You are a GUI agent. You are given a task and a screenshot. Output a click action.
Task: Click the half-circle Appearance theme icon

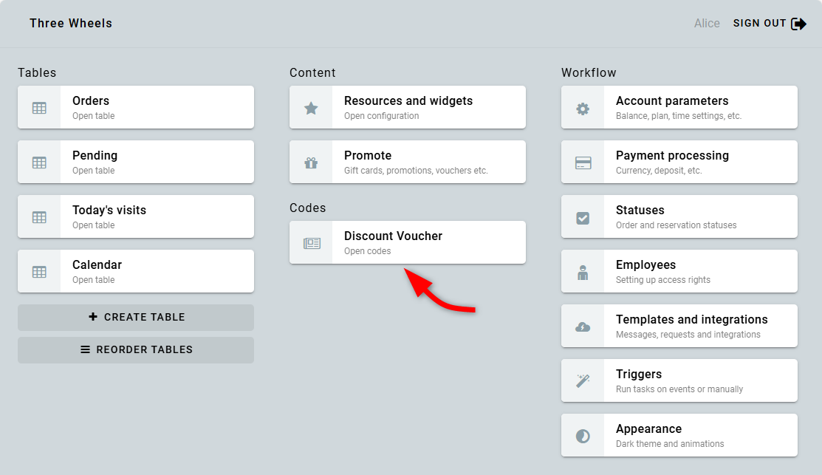(x=583, y=436)
